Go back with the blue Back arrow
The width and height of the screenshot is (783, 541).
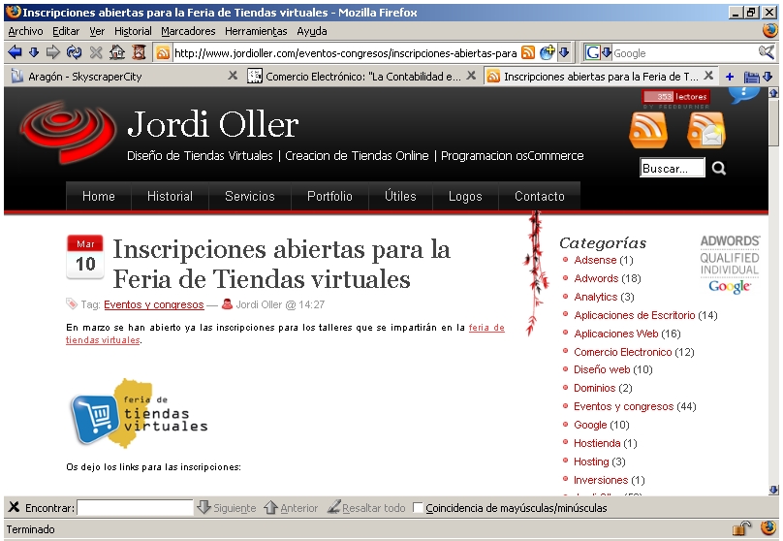point(15,52)
